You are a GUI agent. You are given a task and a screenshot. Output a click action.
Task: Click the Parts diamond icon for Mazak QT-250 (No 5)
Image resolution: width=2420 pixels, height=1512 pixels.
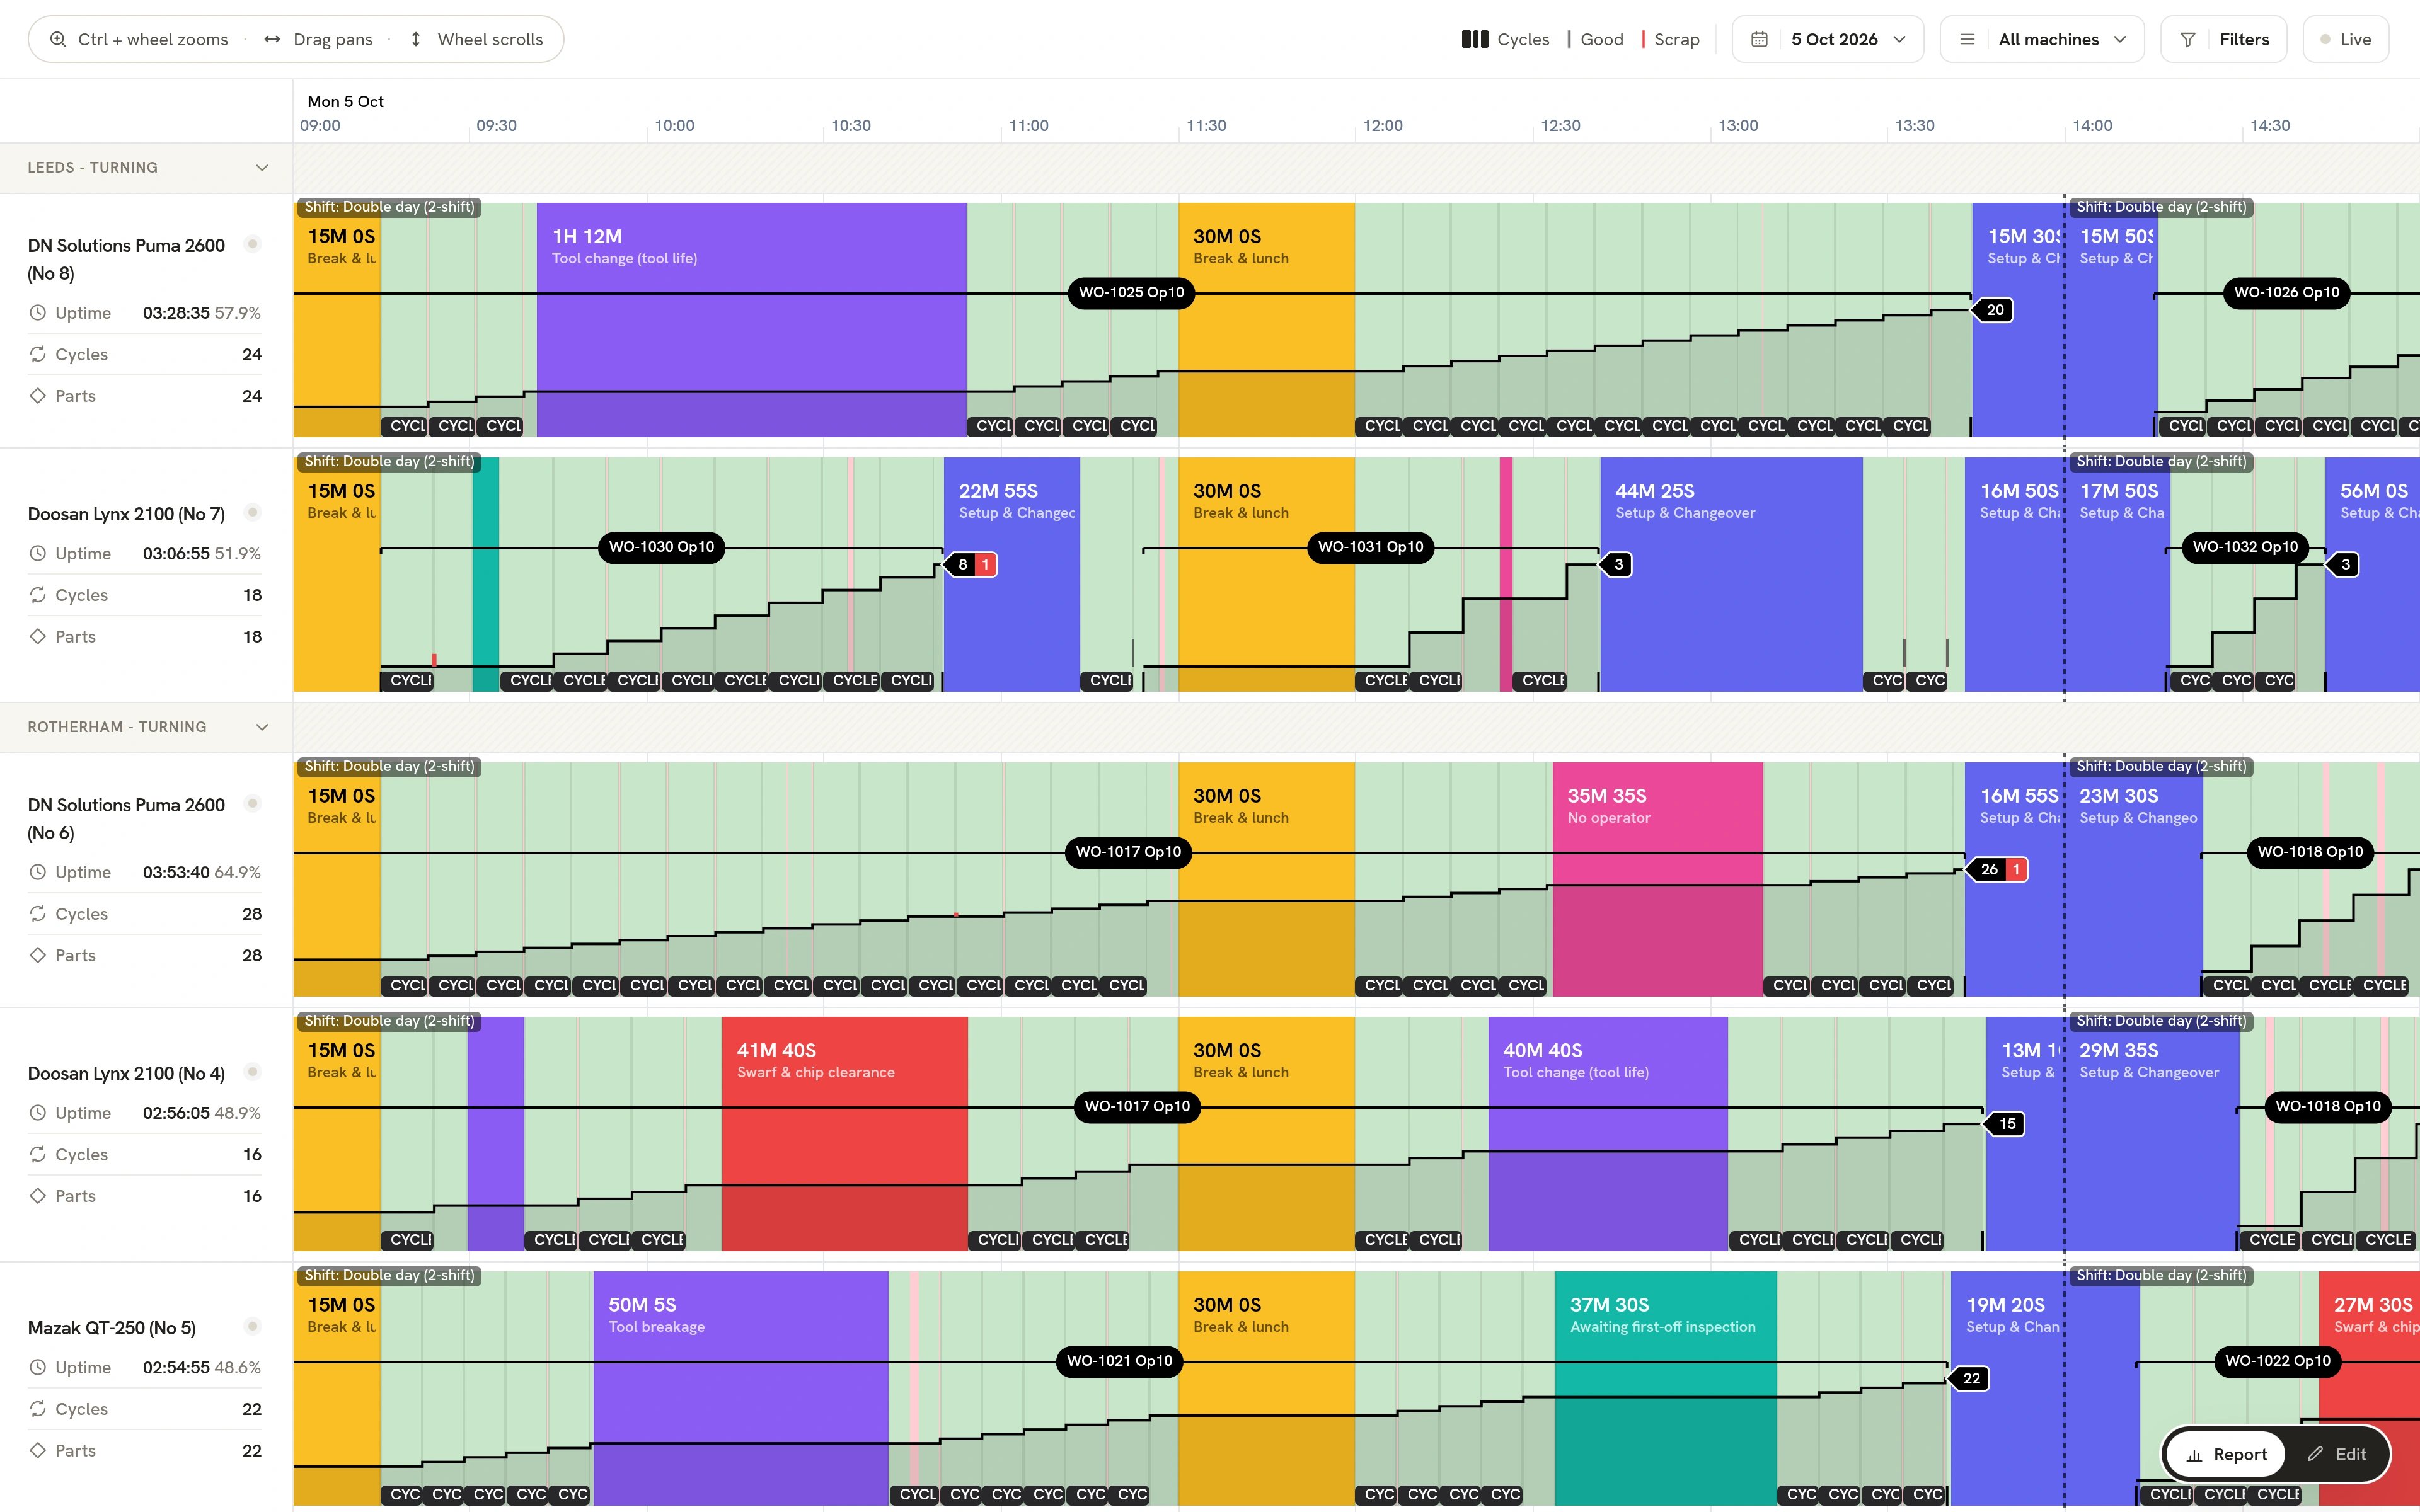click(x=37, y=1450)
